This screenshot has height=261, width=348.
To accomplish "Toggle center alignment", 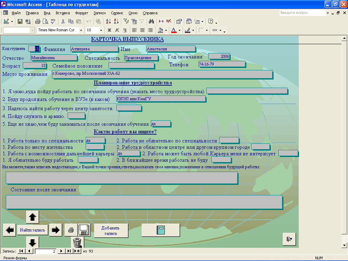I will (142, 30).
